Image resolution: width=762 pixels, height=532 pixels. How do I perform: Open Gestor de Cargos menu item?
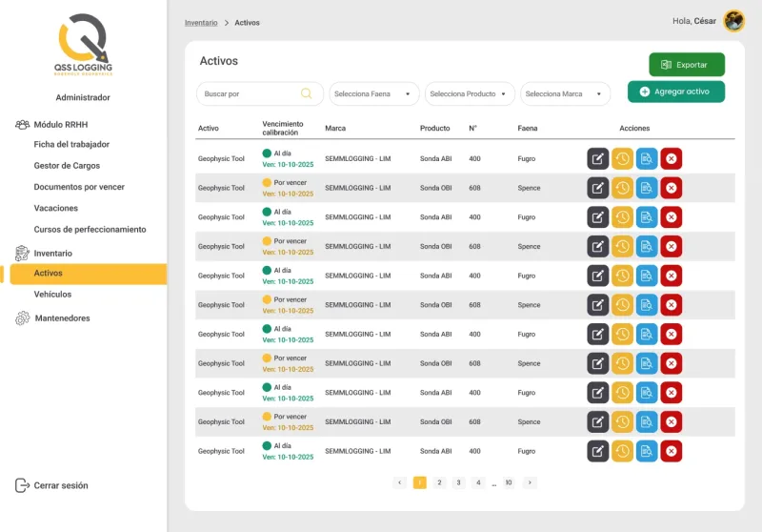tap(67, 165)
